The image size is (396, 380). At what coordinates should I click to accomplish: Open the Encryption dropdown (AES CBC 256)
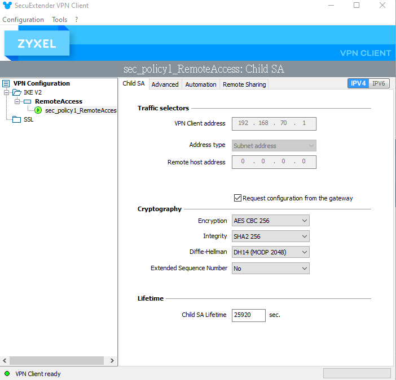point(270,221)
